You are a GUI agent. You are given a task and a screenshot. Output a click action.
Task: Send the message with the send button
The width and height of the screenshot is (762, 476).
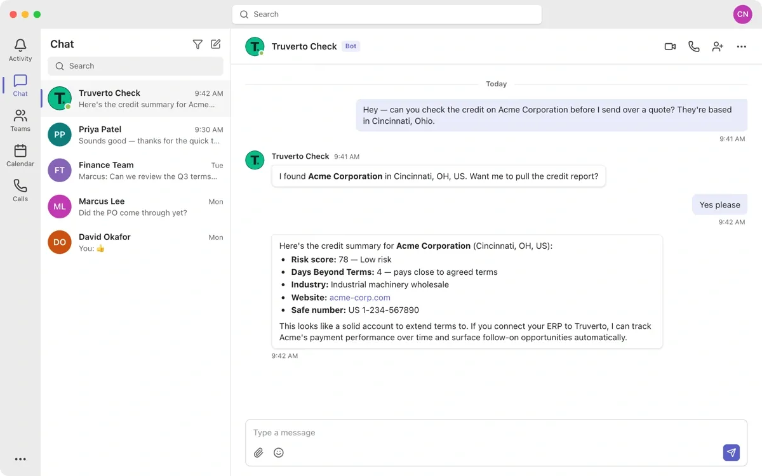click(x=732, y=453)
